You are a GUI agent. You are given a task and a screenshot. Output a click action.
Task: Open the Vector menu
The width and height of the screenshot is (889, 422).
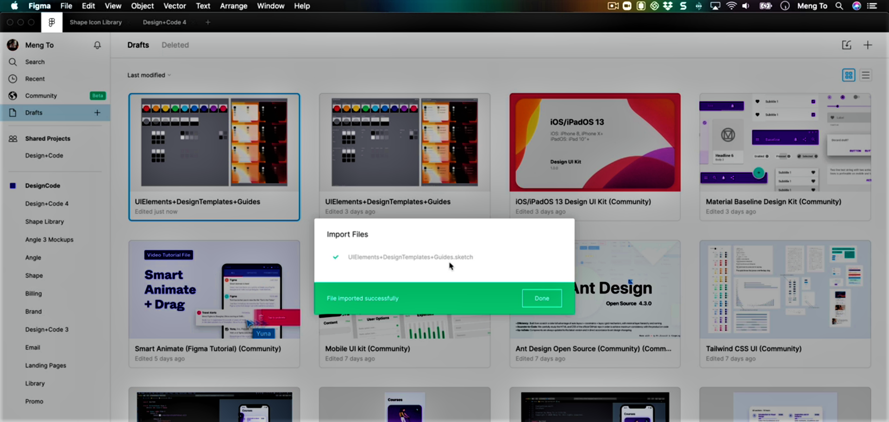click(175, 6)
